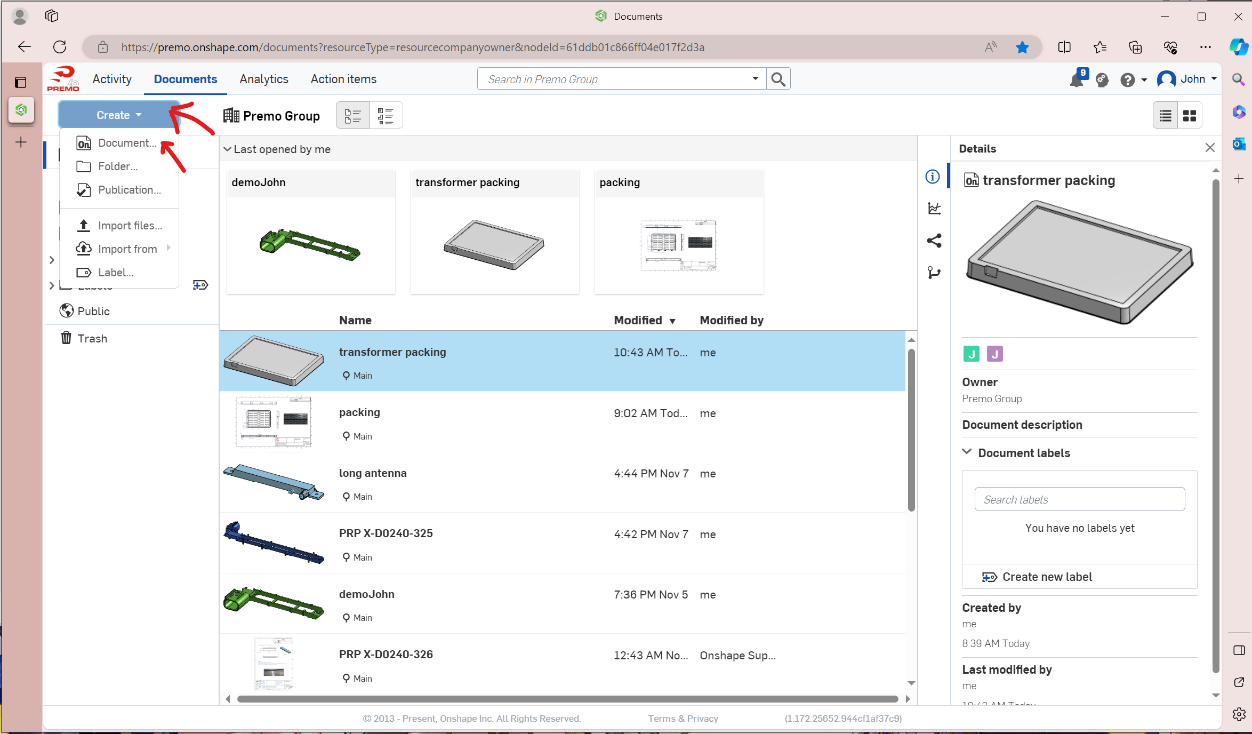Open the document analytics chart icon
The image size is (1252, 734).
point(934,209)
